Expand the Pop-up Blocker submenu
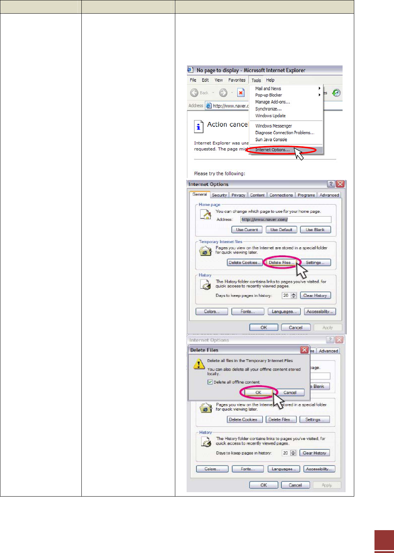The width and height of the screenshot is (394, 553). 319,95
